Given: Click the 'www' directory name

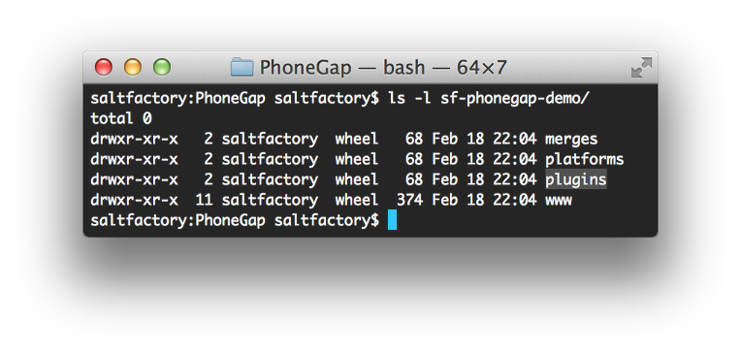Looking at the screenshot, I should (x=559, y=201).
